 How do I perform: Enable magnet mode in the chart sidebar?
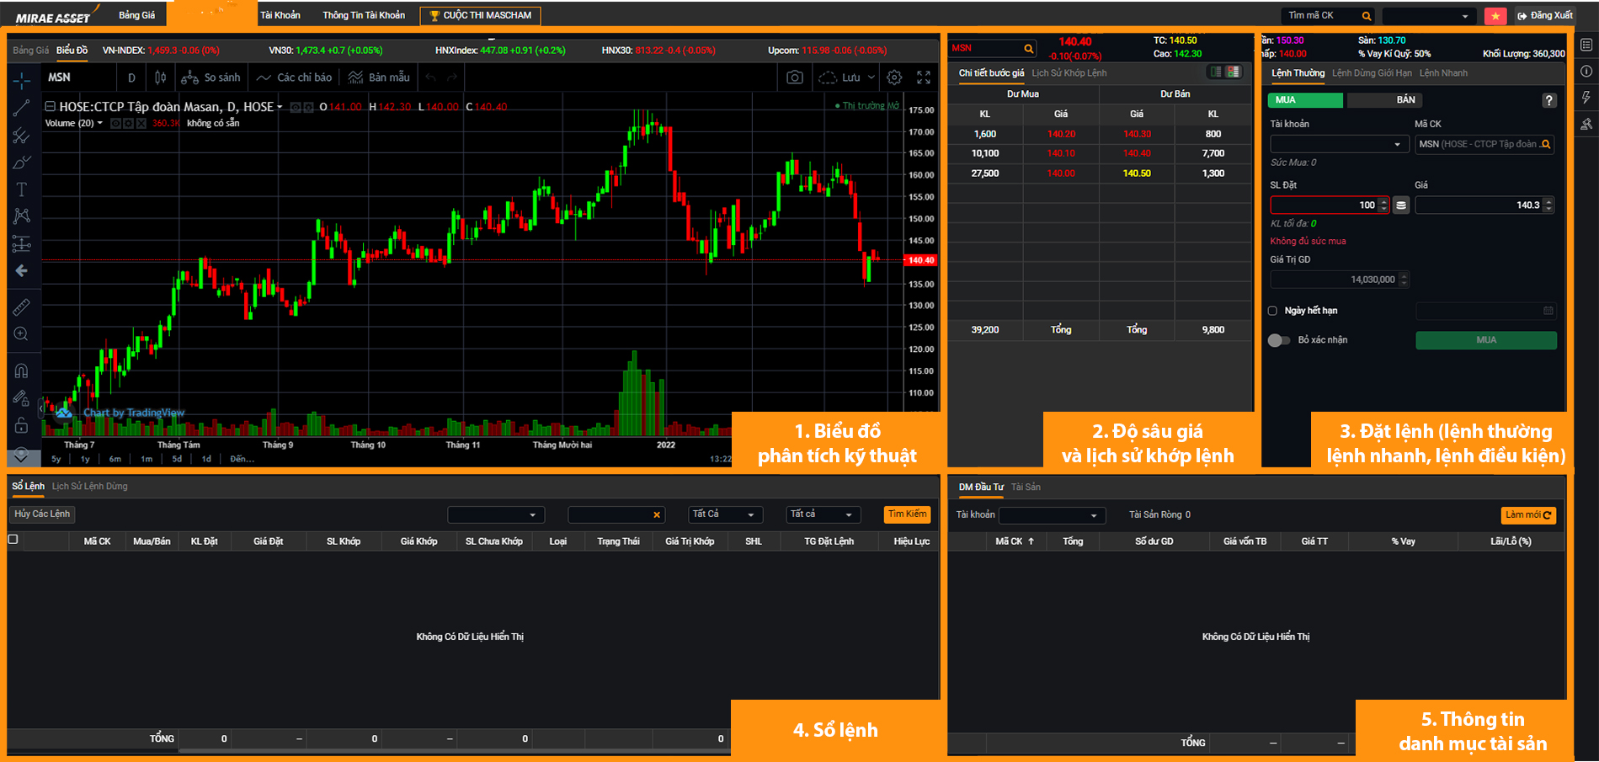pos(20,370)
